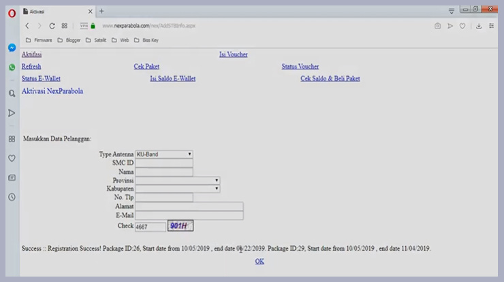Focus the SMC ID input field

pyautogui.click(x=164, y=163)
